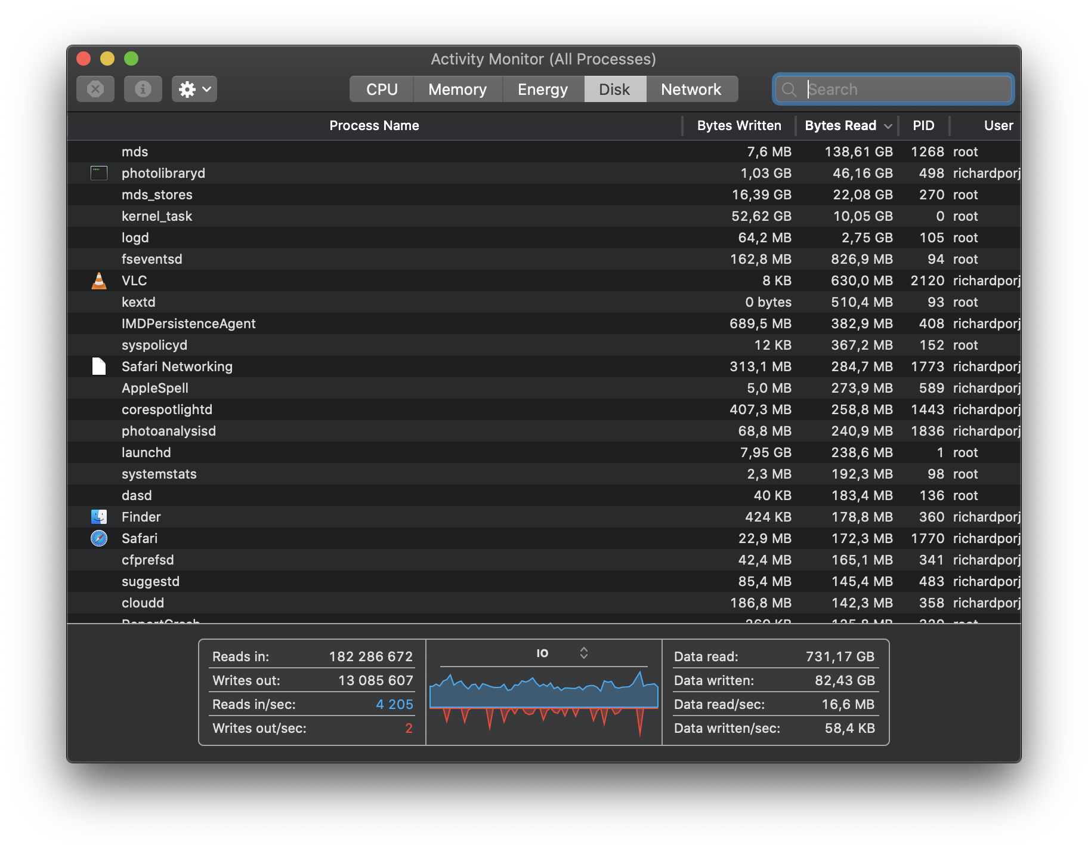The image size is (1088, 851).
Task: Select the cloudd process row
Action: [544, 603]
